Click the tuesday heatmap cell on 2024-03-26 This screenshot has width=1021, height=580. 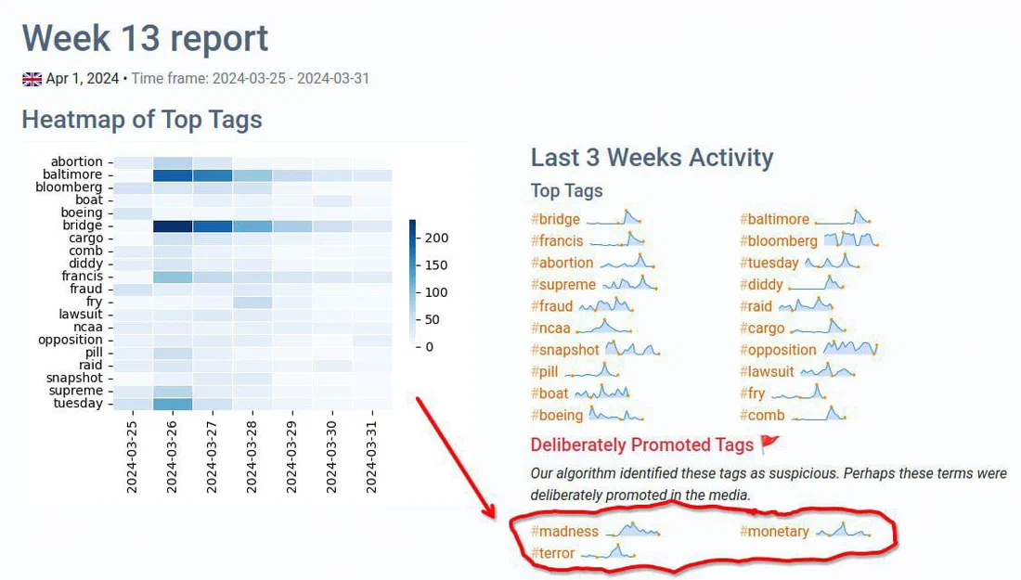point(173,404)
